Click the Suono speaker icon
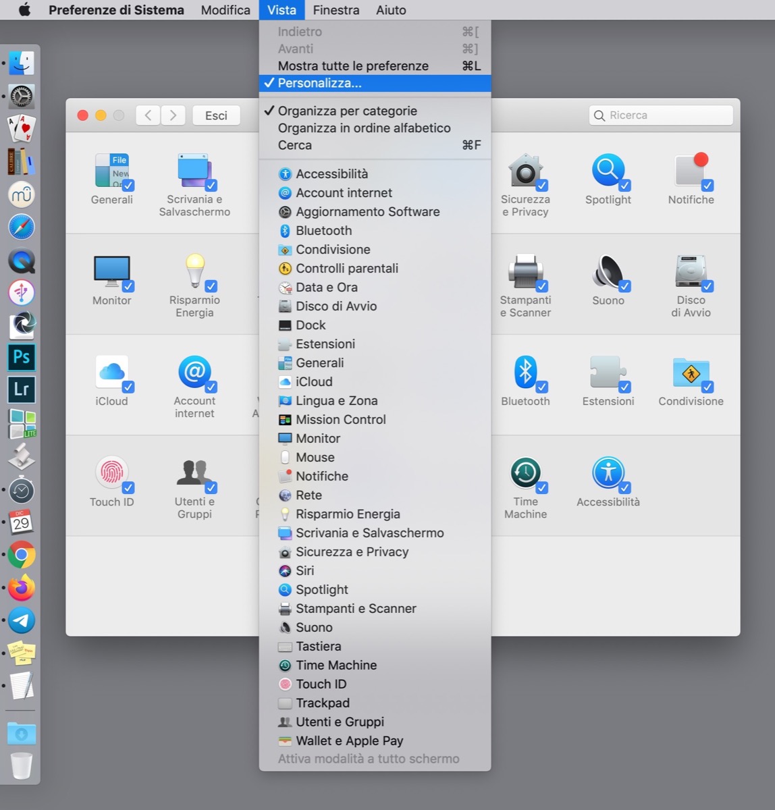 click(x=607, y=272)
